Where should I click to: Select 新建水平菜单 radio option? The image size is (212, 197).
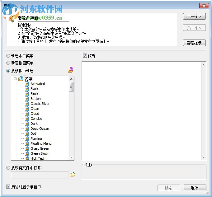point(8,56)
